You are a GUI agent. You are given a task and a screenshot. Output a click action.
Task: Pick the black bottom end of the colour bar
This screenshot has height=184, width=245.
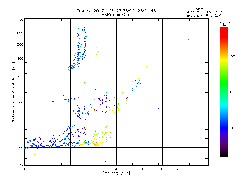point(224,155)
